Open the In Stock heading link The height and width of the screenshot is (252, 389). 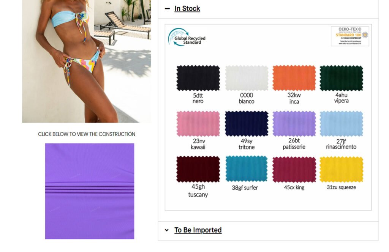[187, 8]
